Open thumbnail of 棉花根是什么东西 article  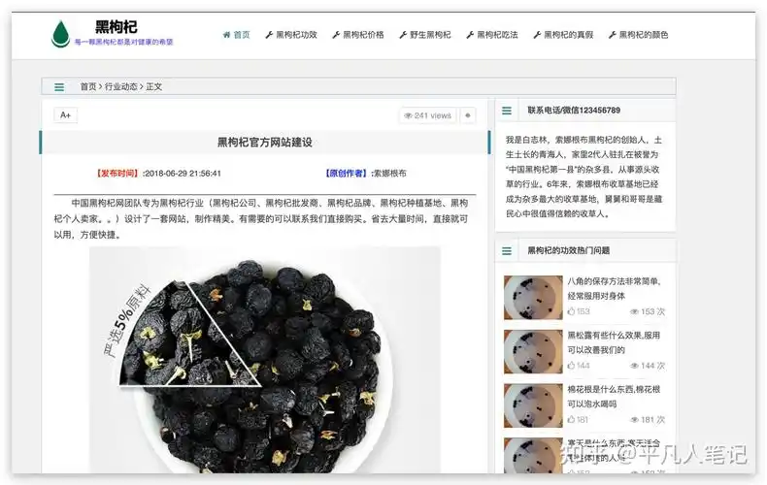click(533, 405)
